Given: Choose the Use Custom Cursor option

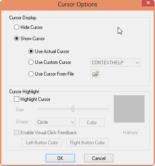Looking at the screenshot, I should coord(31,62).
